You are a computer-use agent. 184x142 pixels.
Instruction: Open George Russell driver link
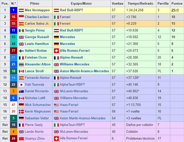(x=37, y=37)
